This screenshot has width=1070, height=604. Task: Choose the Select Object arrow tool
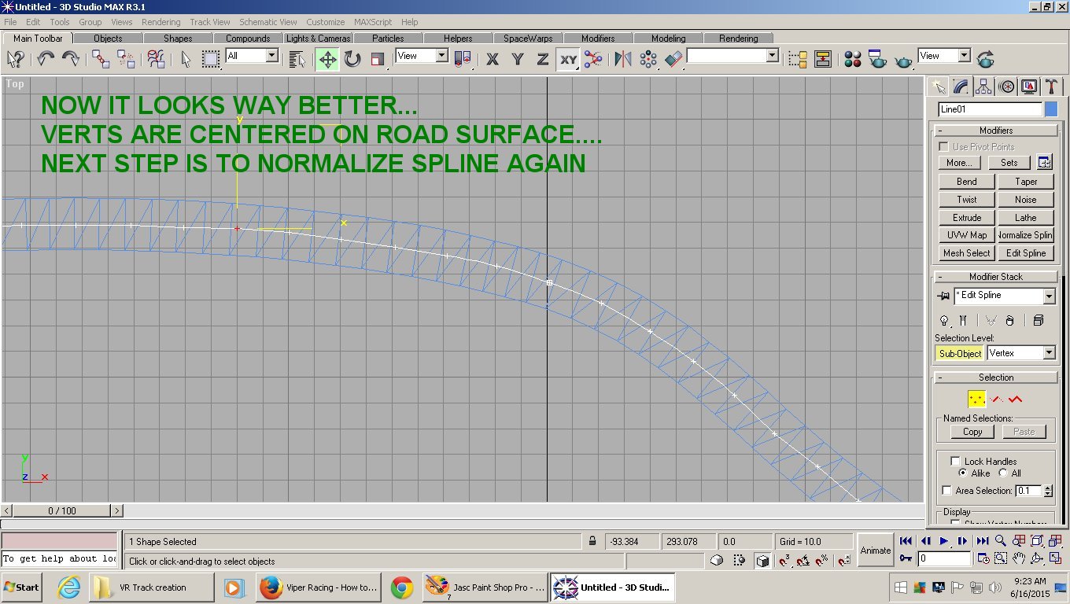click(186, 59)
